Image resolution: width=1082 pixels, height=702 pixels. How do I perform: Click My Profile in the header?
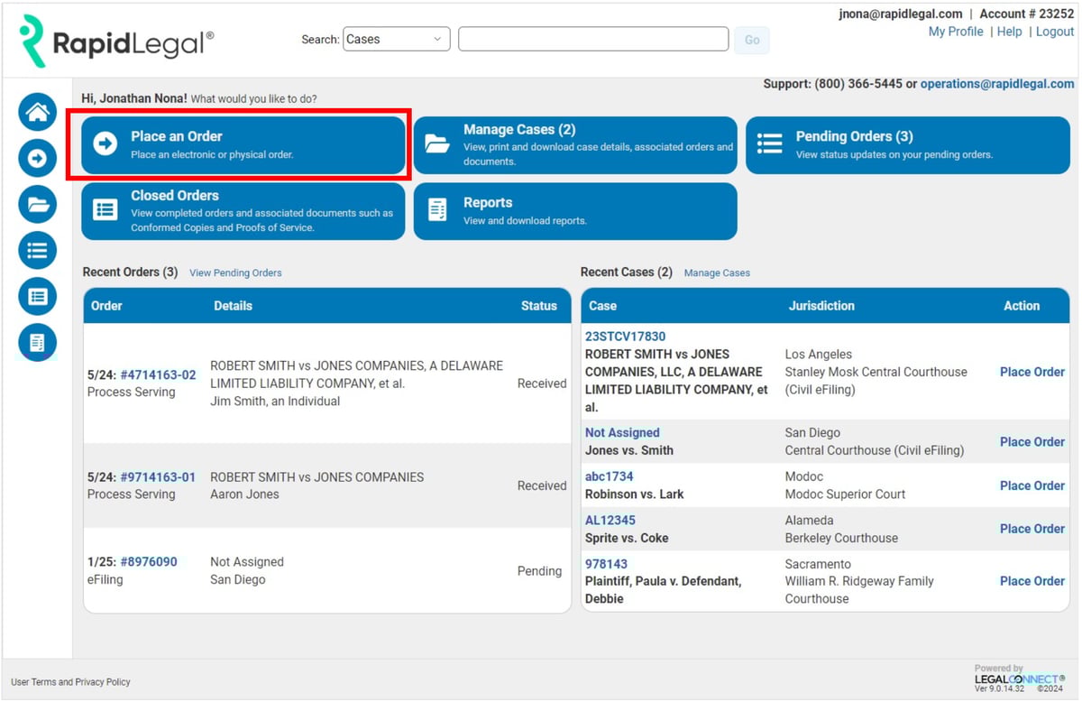pyautogui.click(x=956, y=31)
